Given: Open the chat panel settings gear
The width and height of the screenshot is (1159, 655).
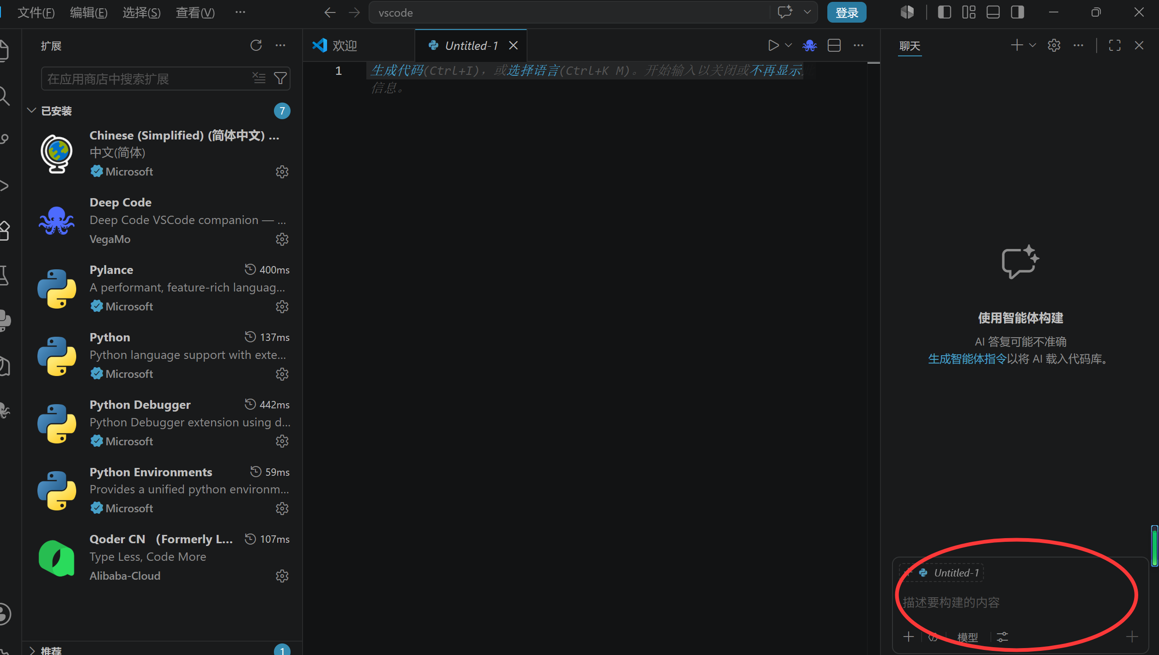Looking at the screenshot, I should [1054, 45].
